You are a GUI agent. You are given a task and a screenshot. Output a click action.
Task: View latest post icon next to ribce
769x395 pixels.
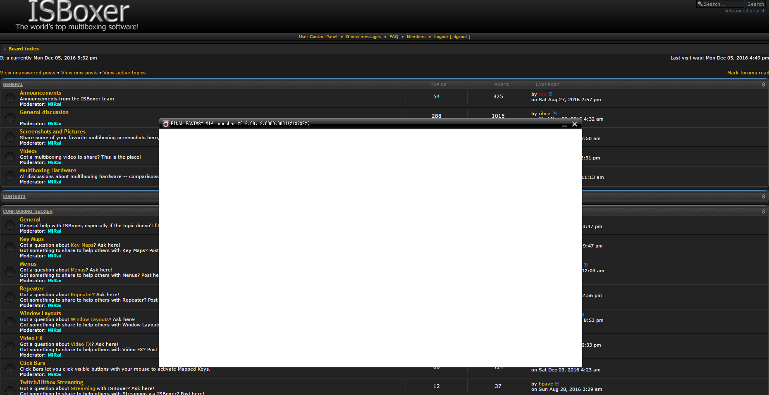click(x=554, y=114)
